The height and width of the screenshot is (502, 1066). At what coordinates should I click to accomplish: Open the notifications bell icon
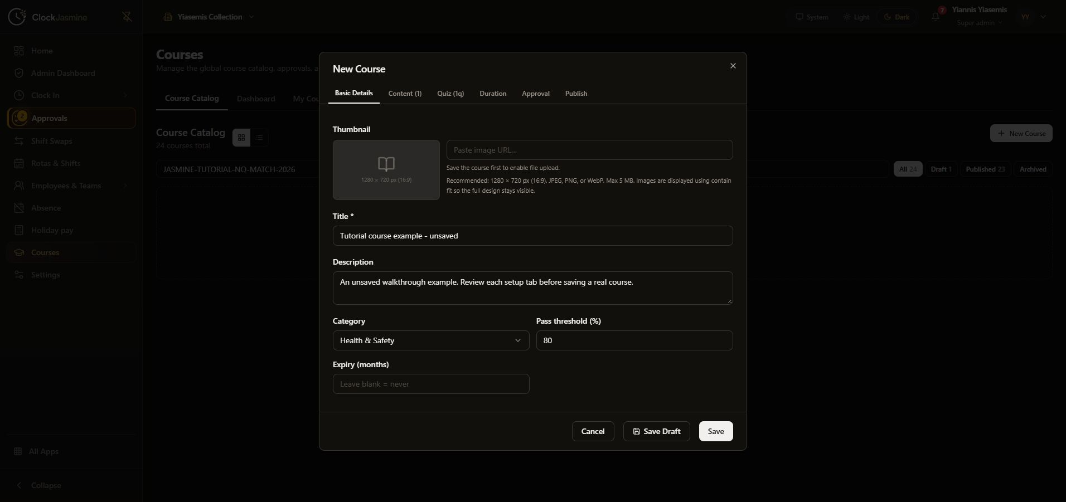pos(936,16)
